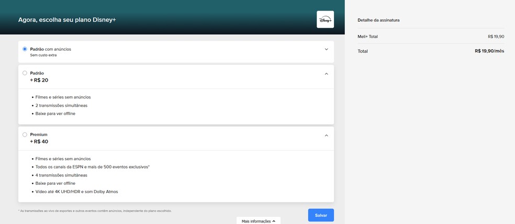Click the footnote about live sports ads
Screen dimensions: 515x224
click(95, 211)
